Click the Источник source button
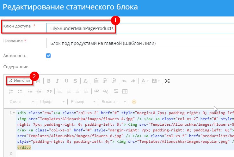The image size is (234, 157). coord(20,81)
